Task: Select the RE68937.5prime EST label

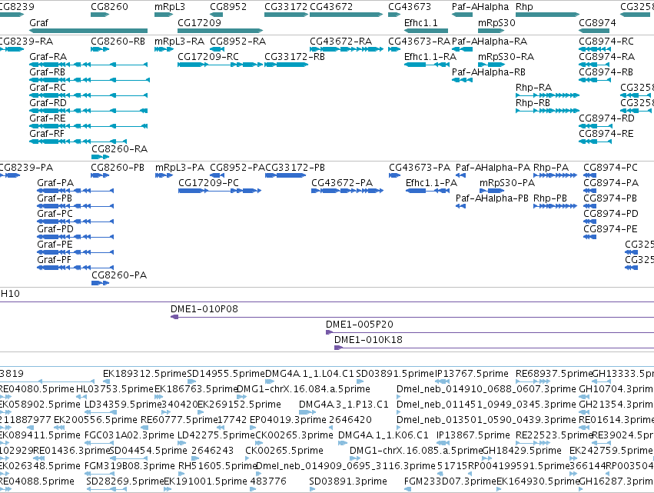Action: tap(554, 374)
